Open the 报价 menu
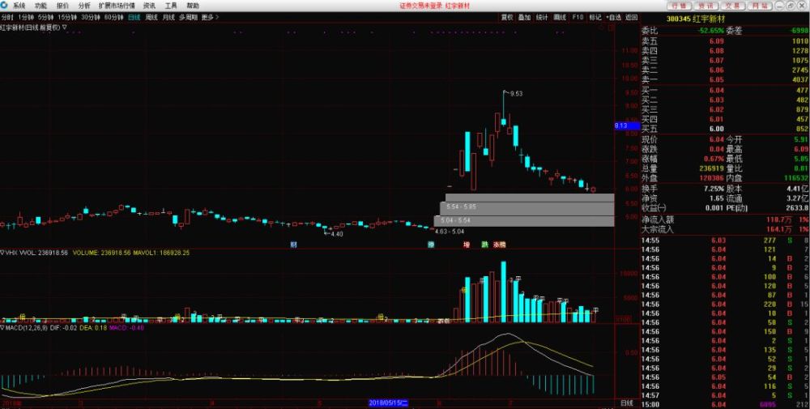 tap(62, 6)
